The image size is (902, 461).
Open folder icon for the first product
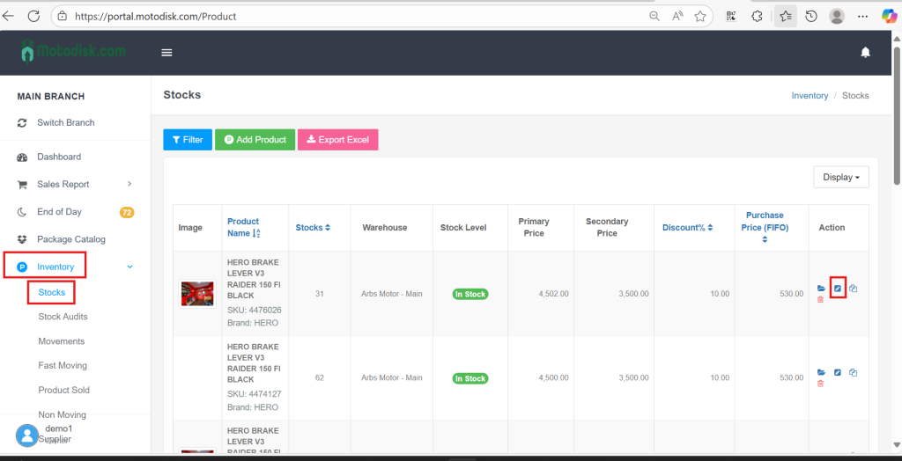tap(821, 289)
